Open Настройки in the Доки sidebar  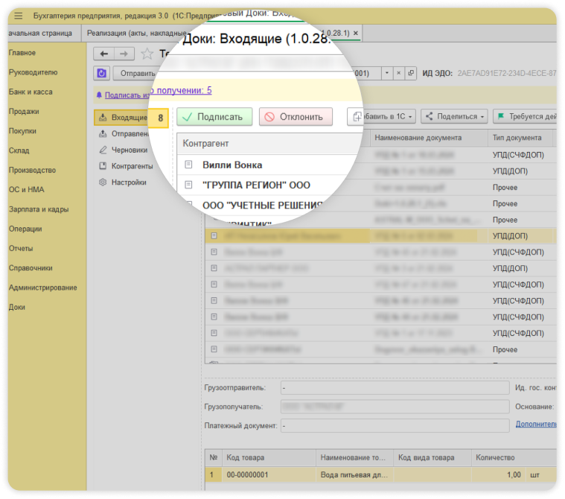click(x=128, y=182)
